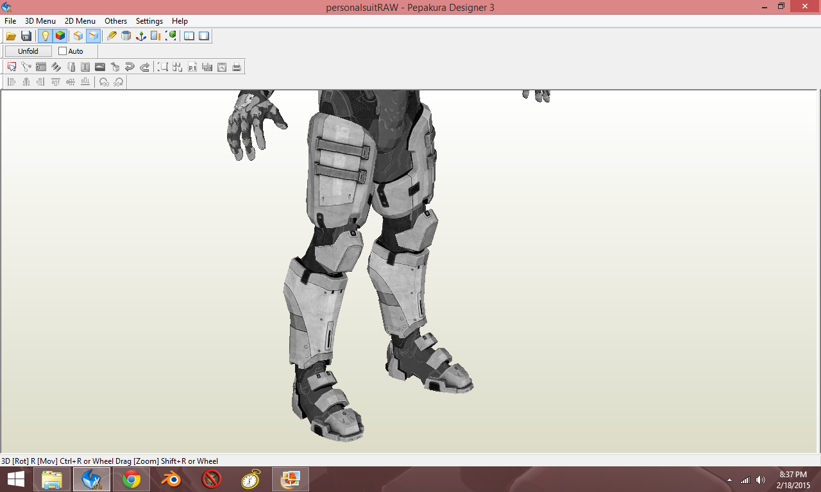821x492 pixels.
Task: Toggle the highlighted blue cube view icon
Action: (94, 36)
